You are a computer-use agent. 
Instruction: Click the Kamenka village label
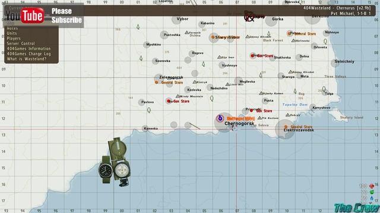click(151, 128)
